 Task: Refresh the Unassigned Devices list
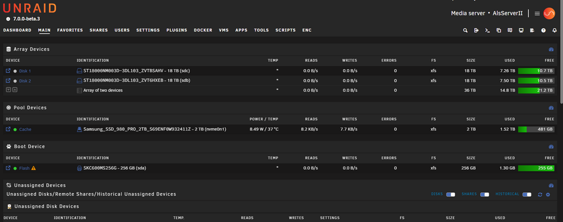point(540,194)
